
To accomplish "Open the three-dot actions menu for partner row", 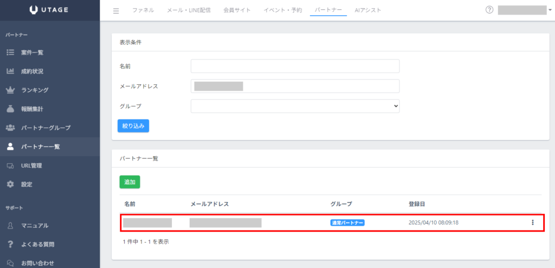I will (x=532, y=223).
